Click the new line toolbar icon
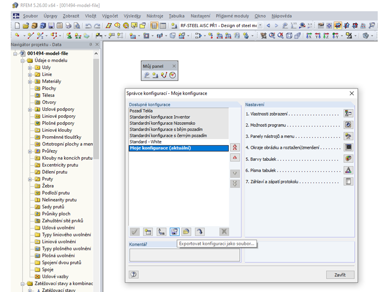The width and height of the screenshot is (389, 292). click(x=31, y=36)
